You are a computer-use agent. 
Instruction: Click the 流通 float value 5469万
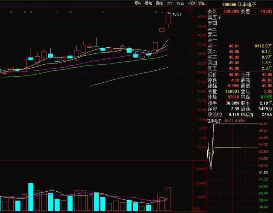(x=265, y=109)
